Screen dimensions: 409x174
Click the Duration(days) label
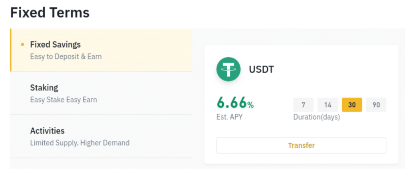[x=317, y=117]
